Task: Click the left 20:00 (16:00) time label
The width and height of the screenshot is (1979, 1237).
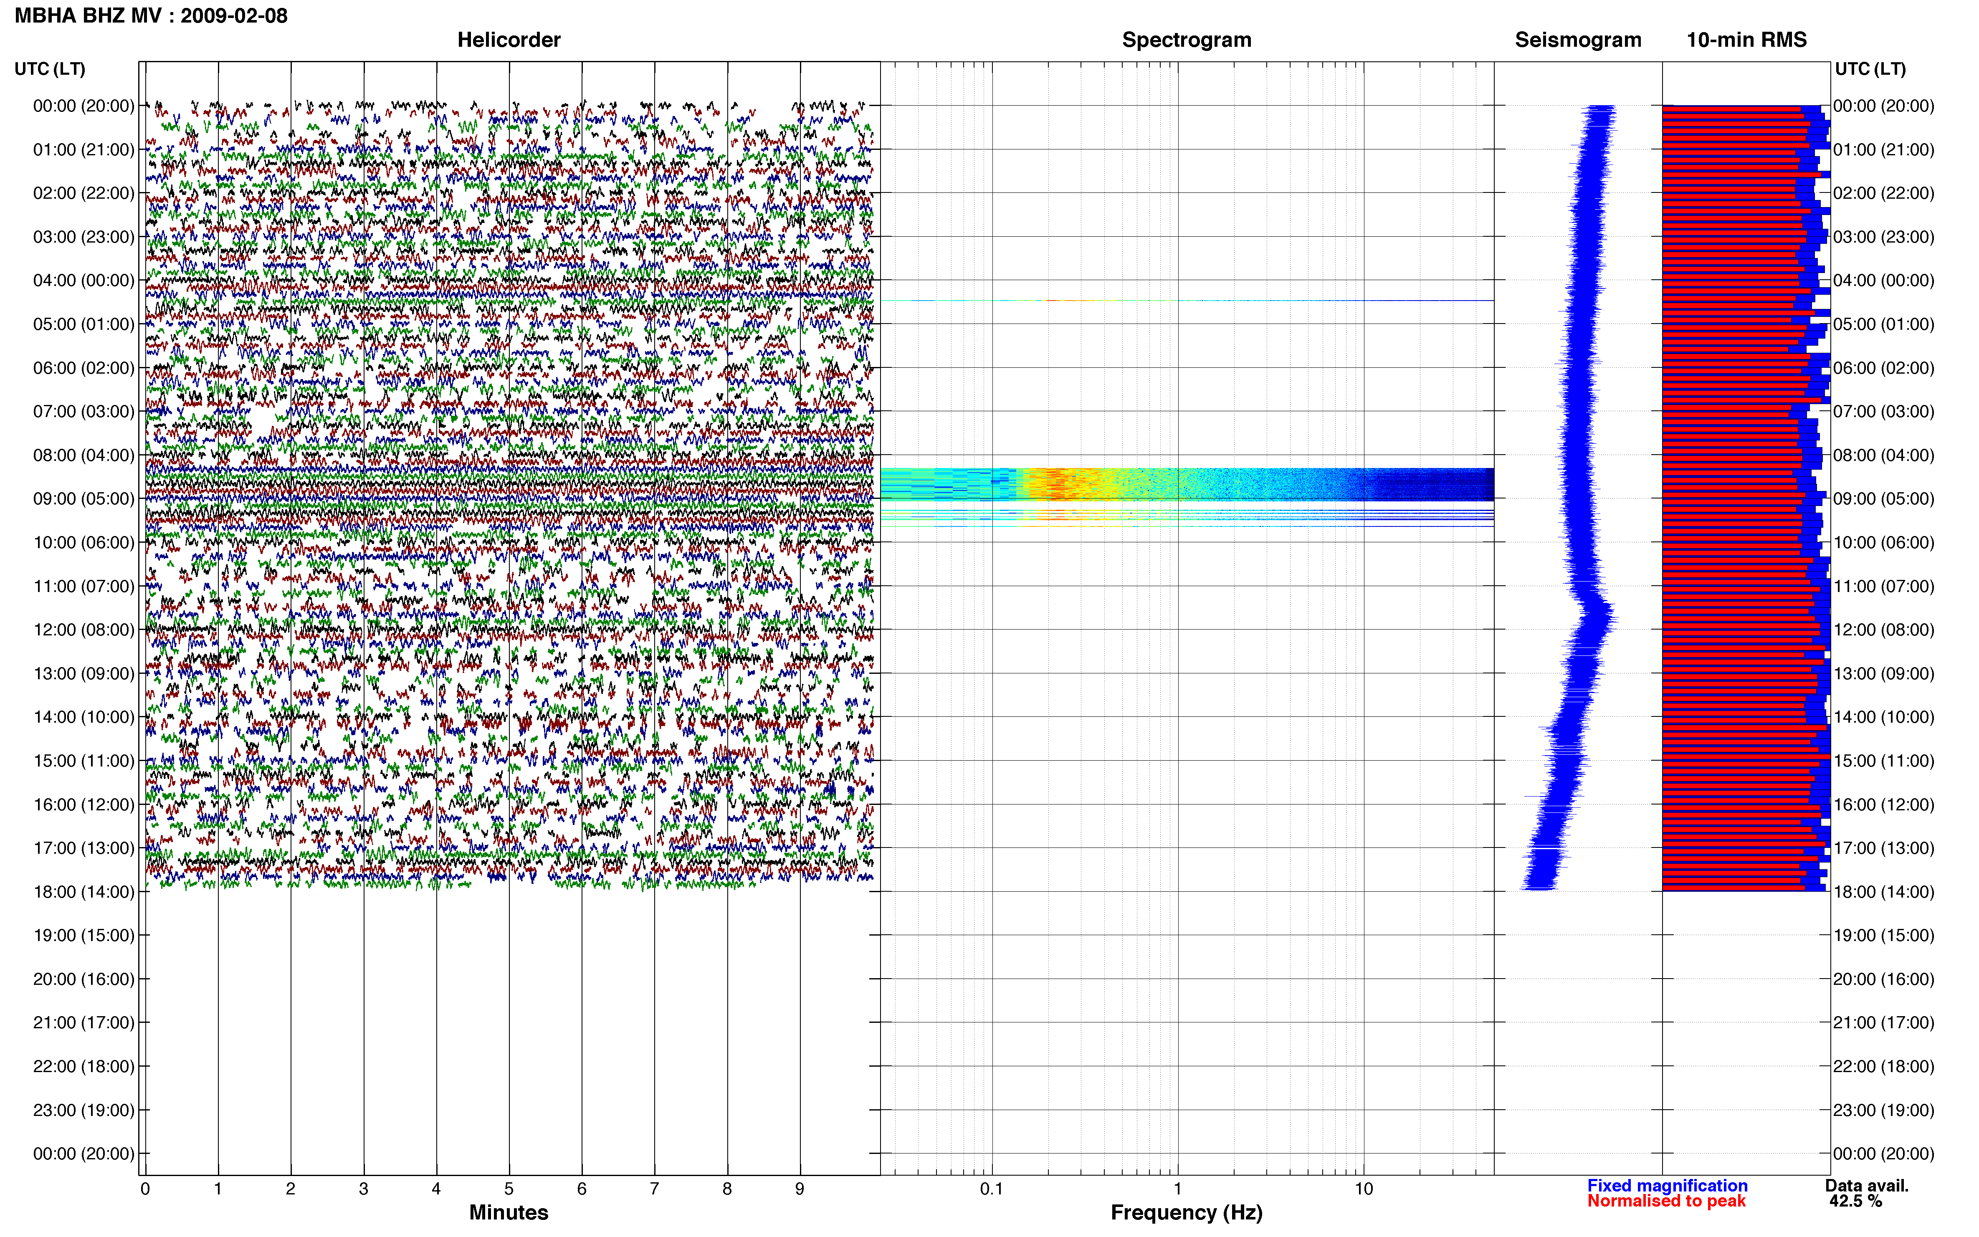Action: 84,979
